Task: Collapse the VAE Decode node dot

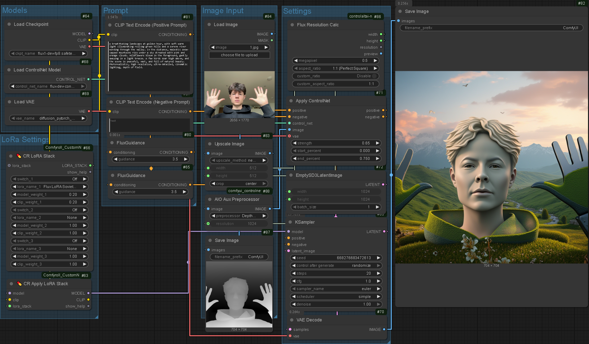Action: click(x=292, y=320)
